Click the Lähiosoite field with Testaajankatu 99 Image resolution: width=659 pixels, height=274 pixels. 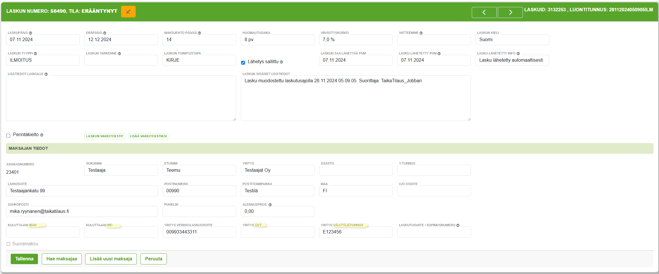pos(82,191)
